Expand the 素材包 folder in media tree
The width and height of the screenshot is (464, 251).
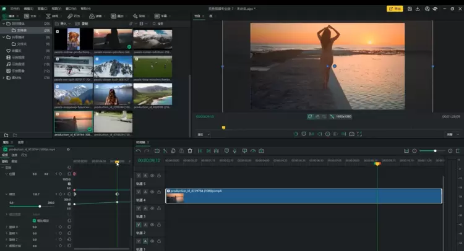[2, 79]
